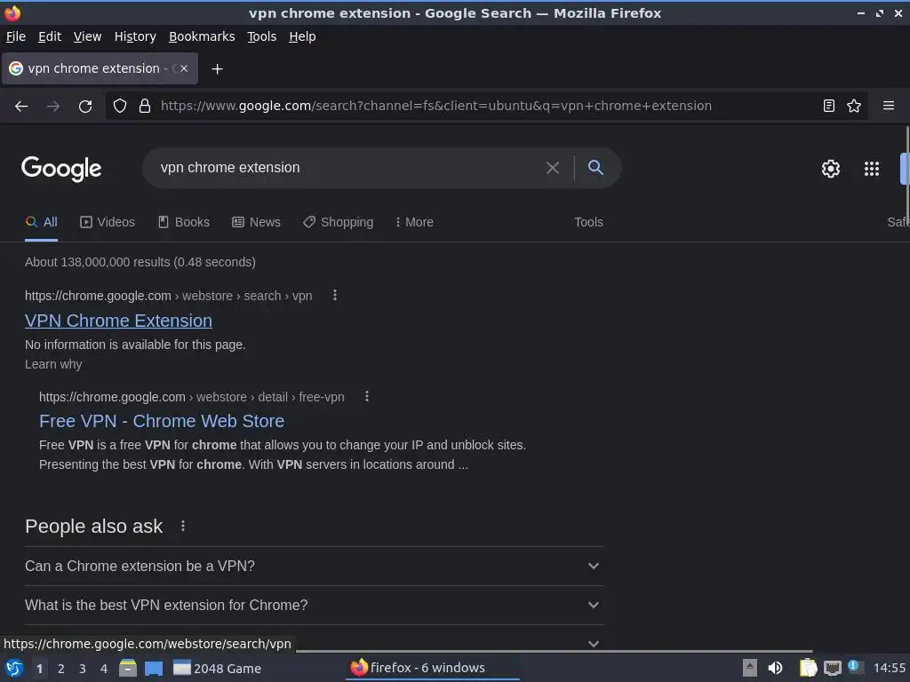Open the File menu

(16, 36)
